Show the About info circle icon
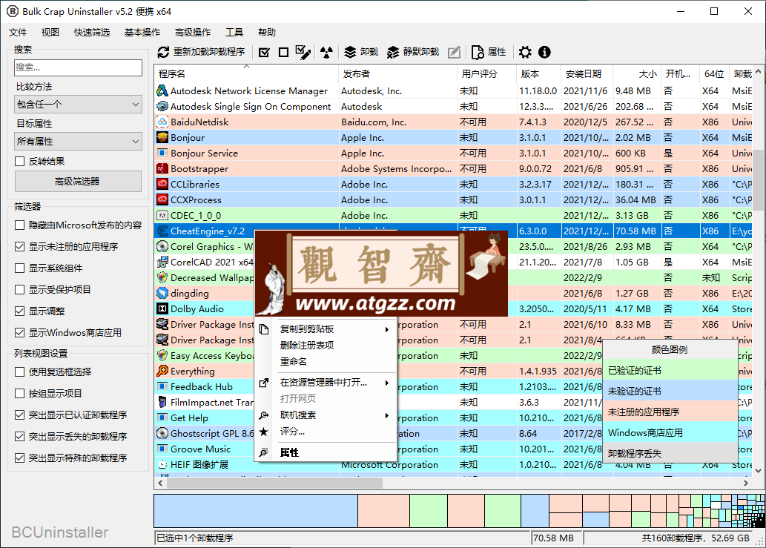This screenshot has width=766, height=548. pos(544,52)
